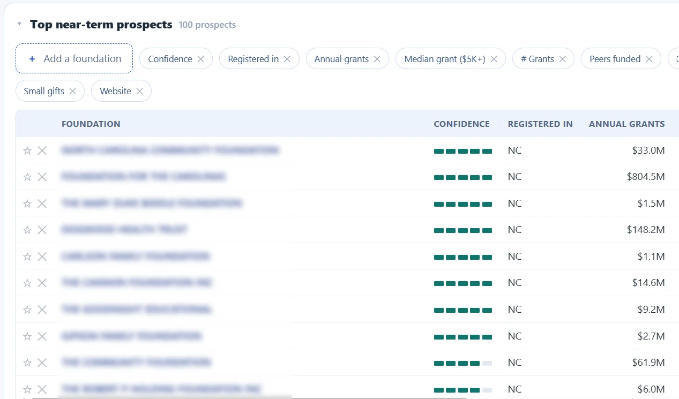Remove the # Grants column chip
The width and height of the screenshot is (679, 399).
(563, 59)
